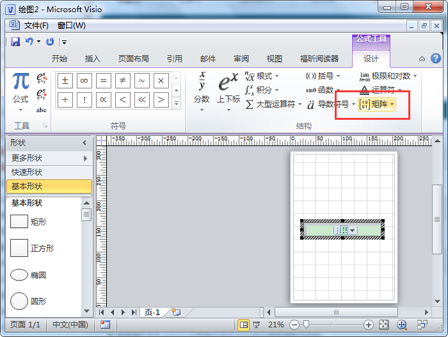Switch to the 插入 ribbon tab

coord(93,59)
